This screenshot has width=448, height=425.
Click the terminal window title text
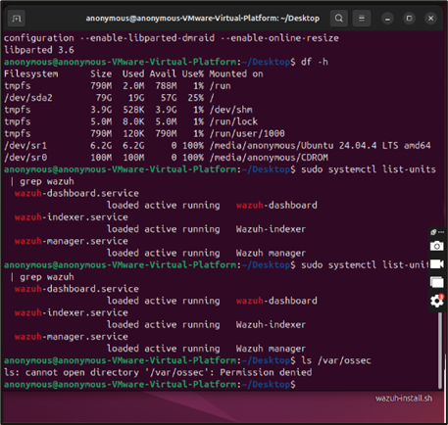203,19
